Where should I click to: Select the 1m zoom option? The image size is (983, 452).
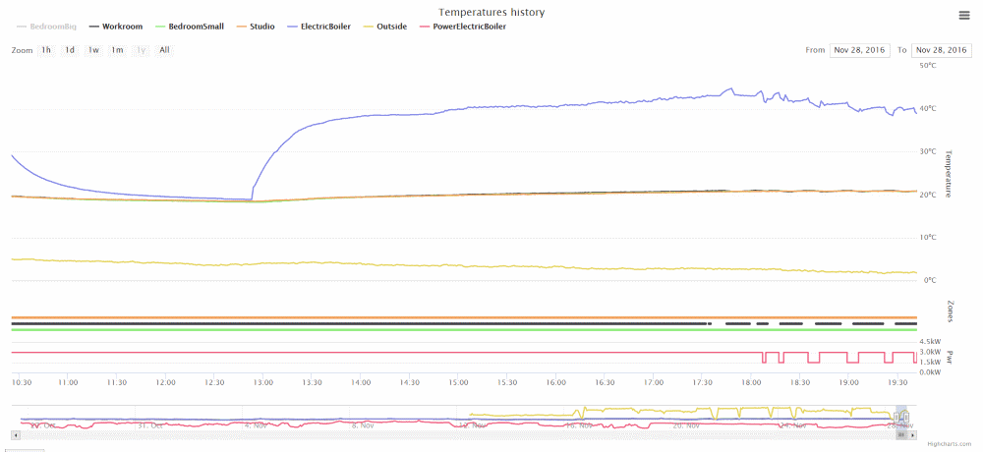[117, 49]
